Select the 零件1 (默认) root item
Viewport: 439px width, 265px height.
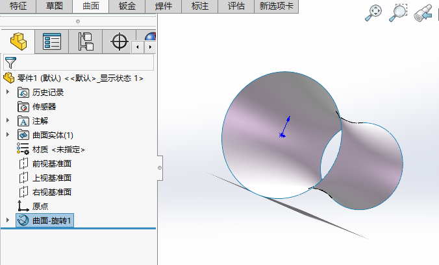pos(81,78)
